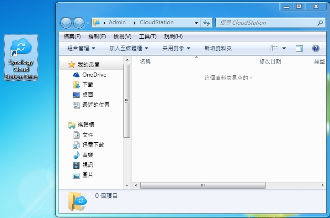Click the 0 個項目 status text
The width and height of the screenshot is (330, 218).
[x=106, y=196]
